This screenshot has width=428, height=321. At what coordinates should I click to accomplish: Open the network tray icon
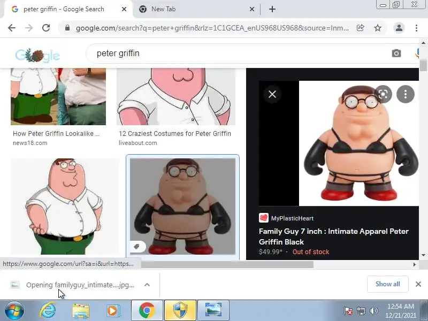(x=361, y=311)
